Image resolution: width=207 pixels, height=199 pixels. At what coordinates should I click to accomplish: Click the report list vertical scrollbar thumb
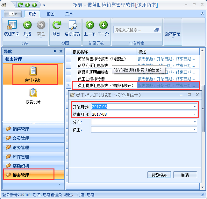tap(203, 108)
